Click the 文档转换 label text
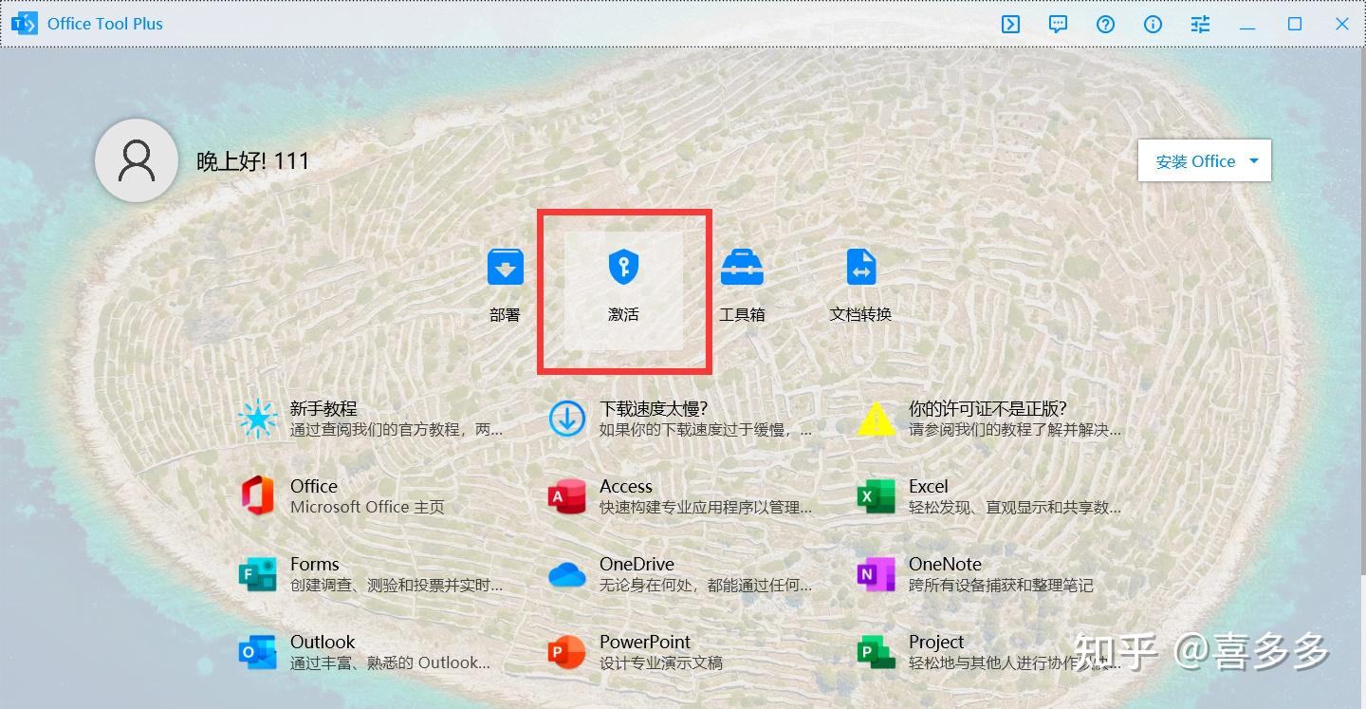 [860, 314]
